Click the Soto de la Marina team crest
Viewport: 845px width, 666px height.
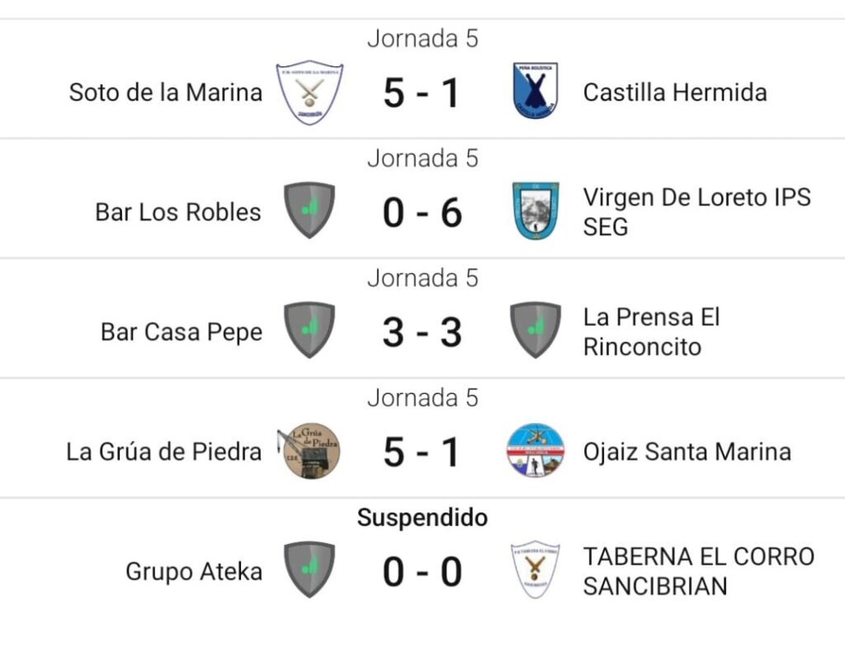pos(310,92)
